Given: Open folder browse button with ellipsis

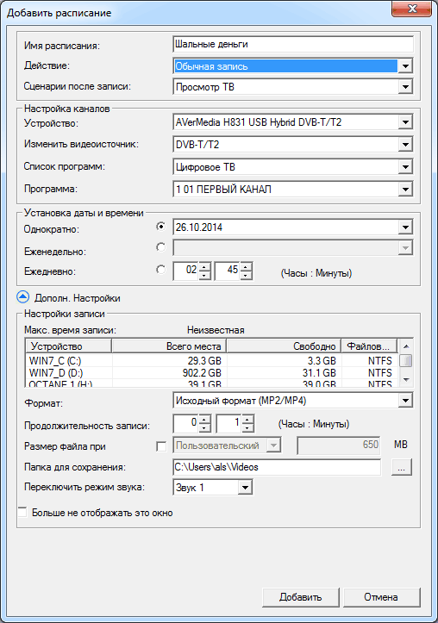Looking at the screenshot, I should pyautogui.click(x=402, y=467).
